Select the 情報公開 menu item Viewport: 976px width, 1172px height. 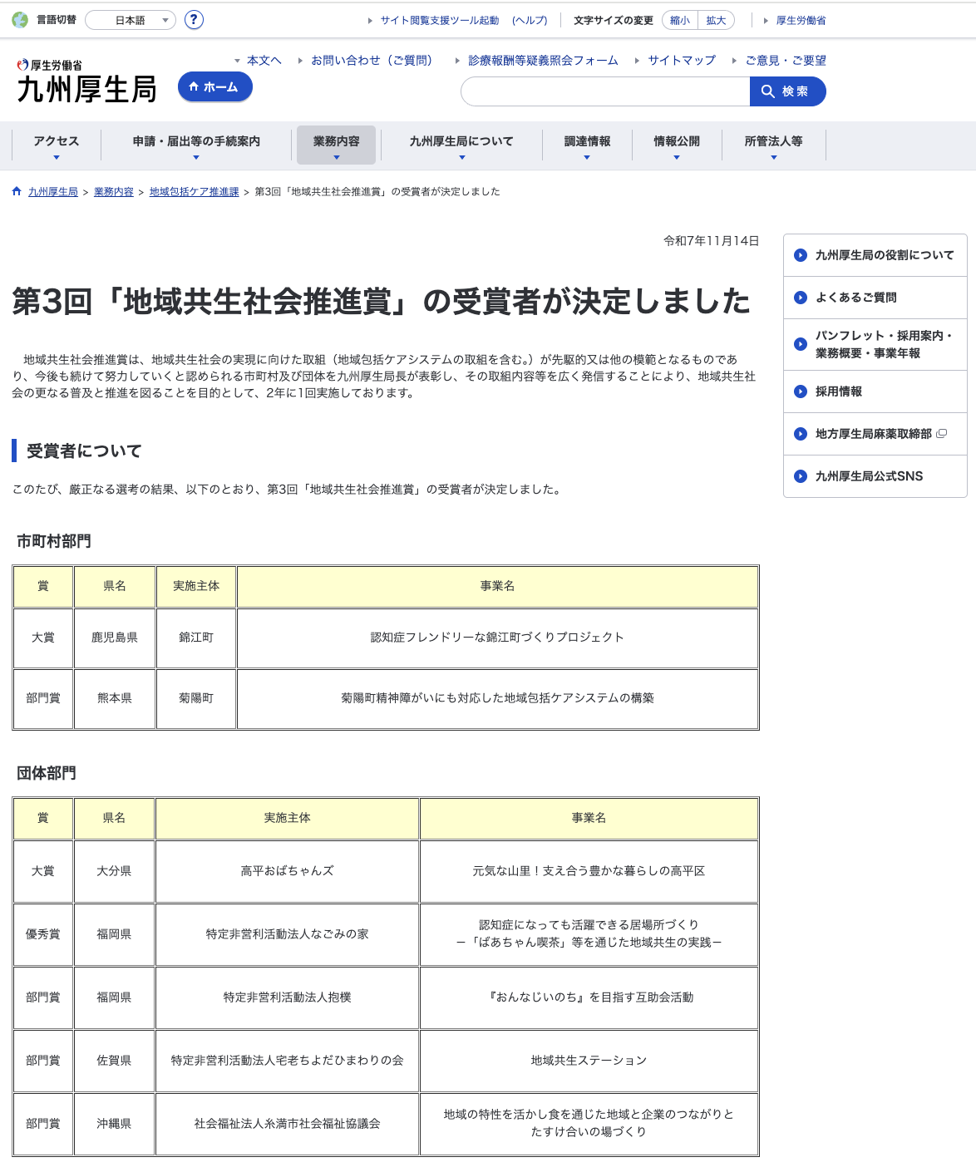point(675,141)
